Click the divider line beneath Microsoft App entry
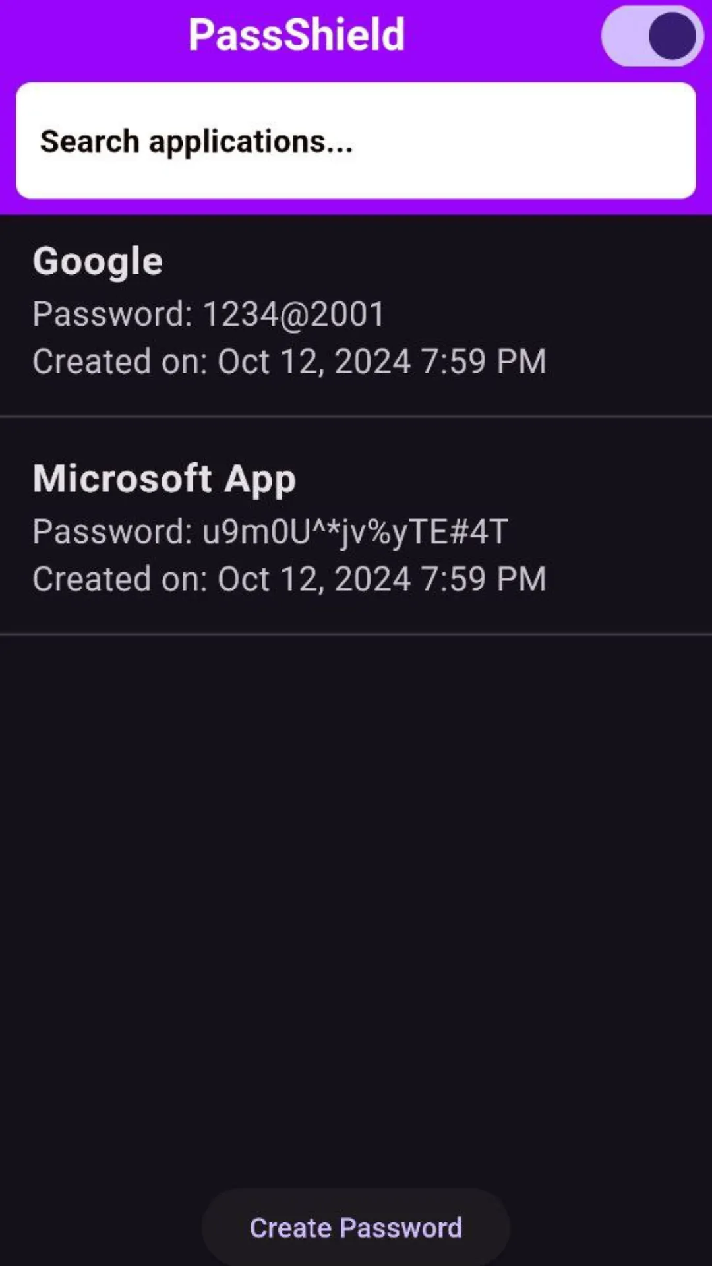Image resolution: width=712 pixels, height=1266 pixels. [356, 634]
